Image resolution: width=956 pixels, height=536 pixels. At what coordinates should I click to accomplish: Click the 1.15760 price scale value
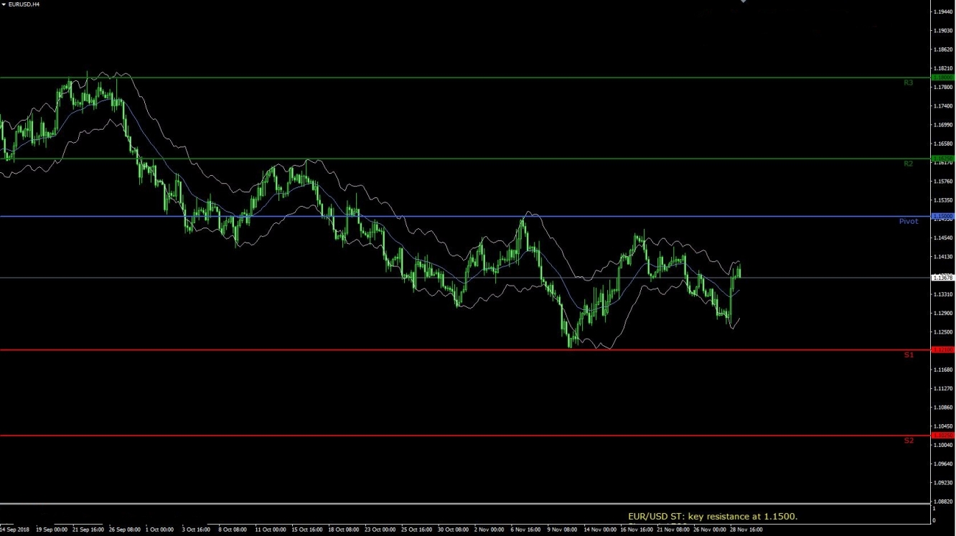click(x=943, y=182)
